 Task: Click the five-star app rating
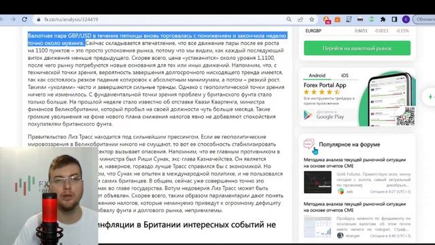[321, 92]
